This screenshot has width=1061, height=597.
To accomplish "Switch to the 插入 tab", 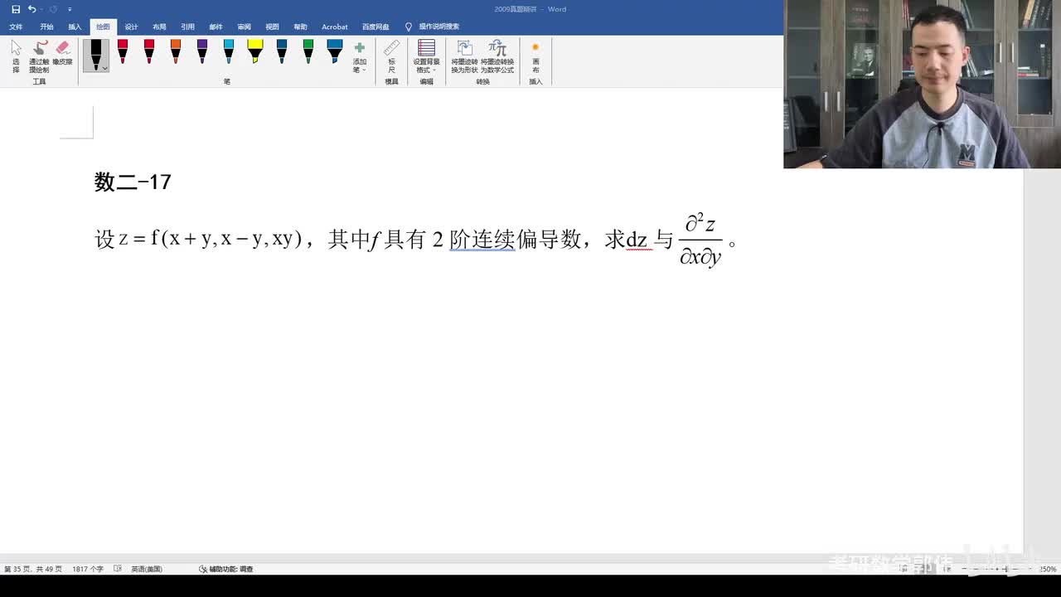I will (x=75, y=27).
